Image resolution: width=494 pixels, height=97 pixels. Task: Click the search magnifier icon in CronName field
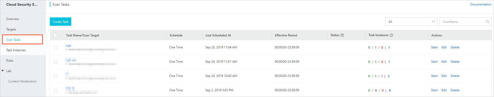pyautogui.click(x=487, y=22)
